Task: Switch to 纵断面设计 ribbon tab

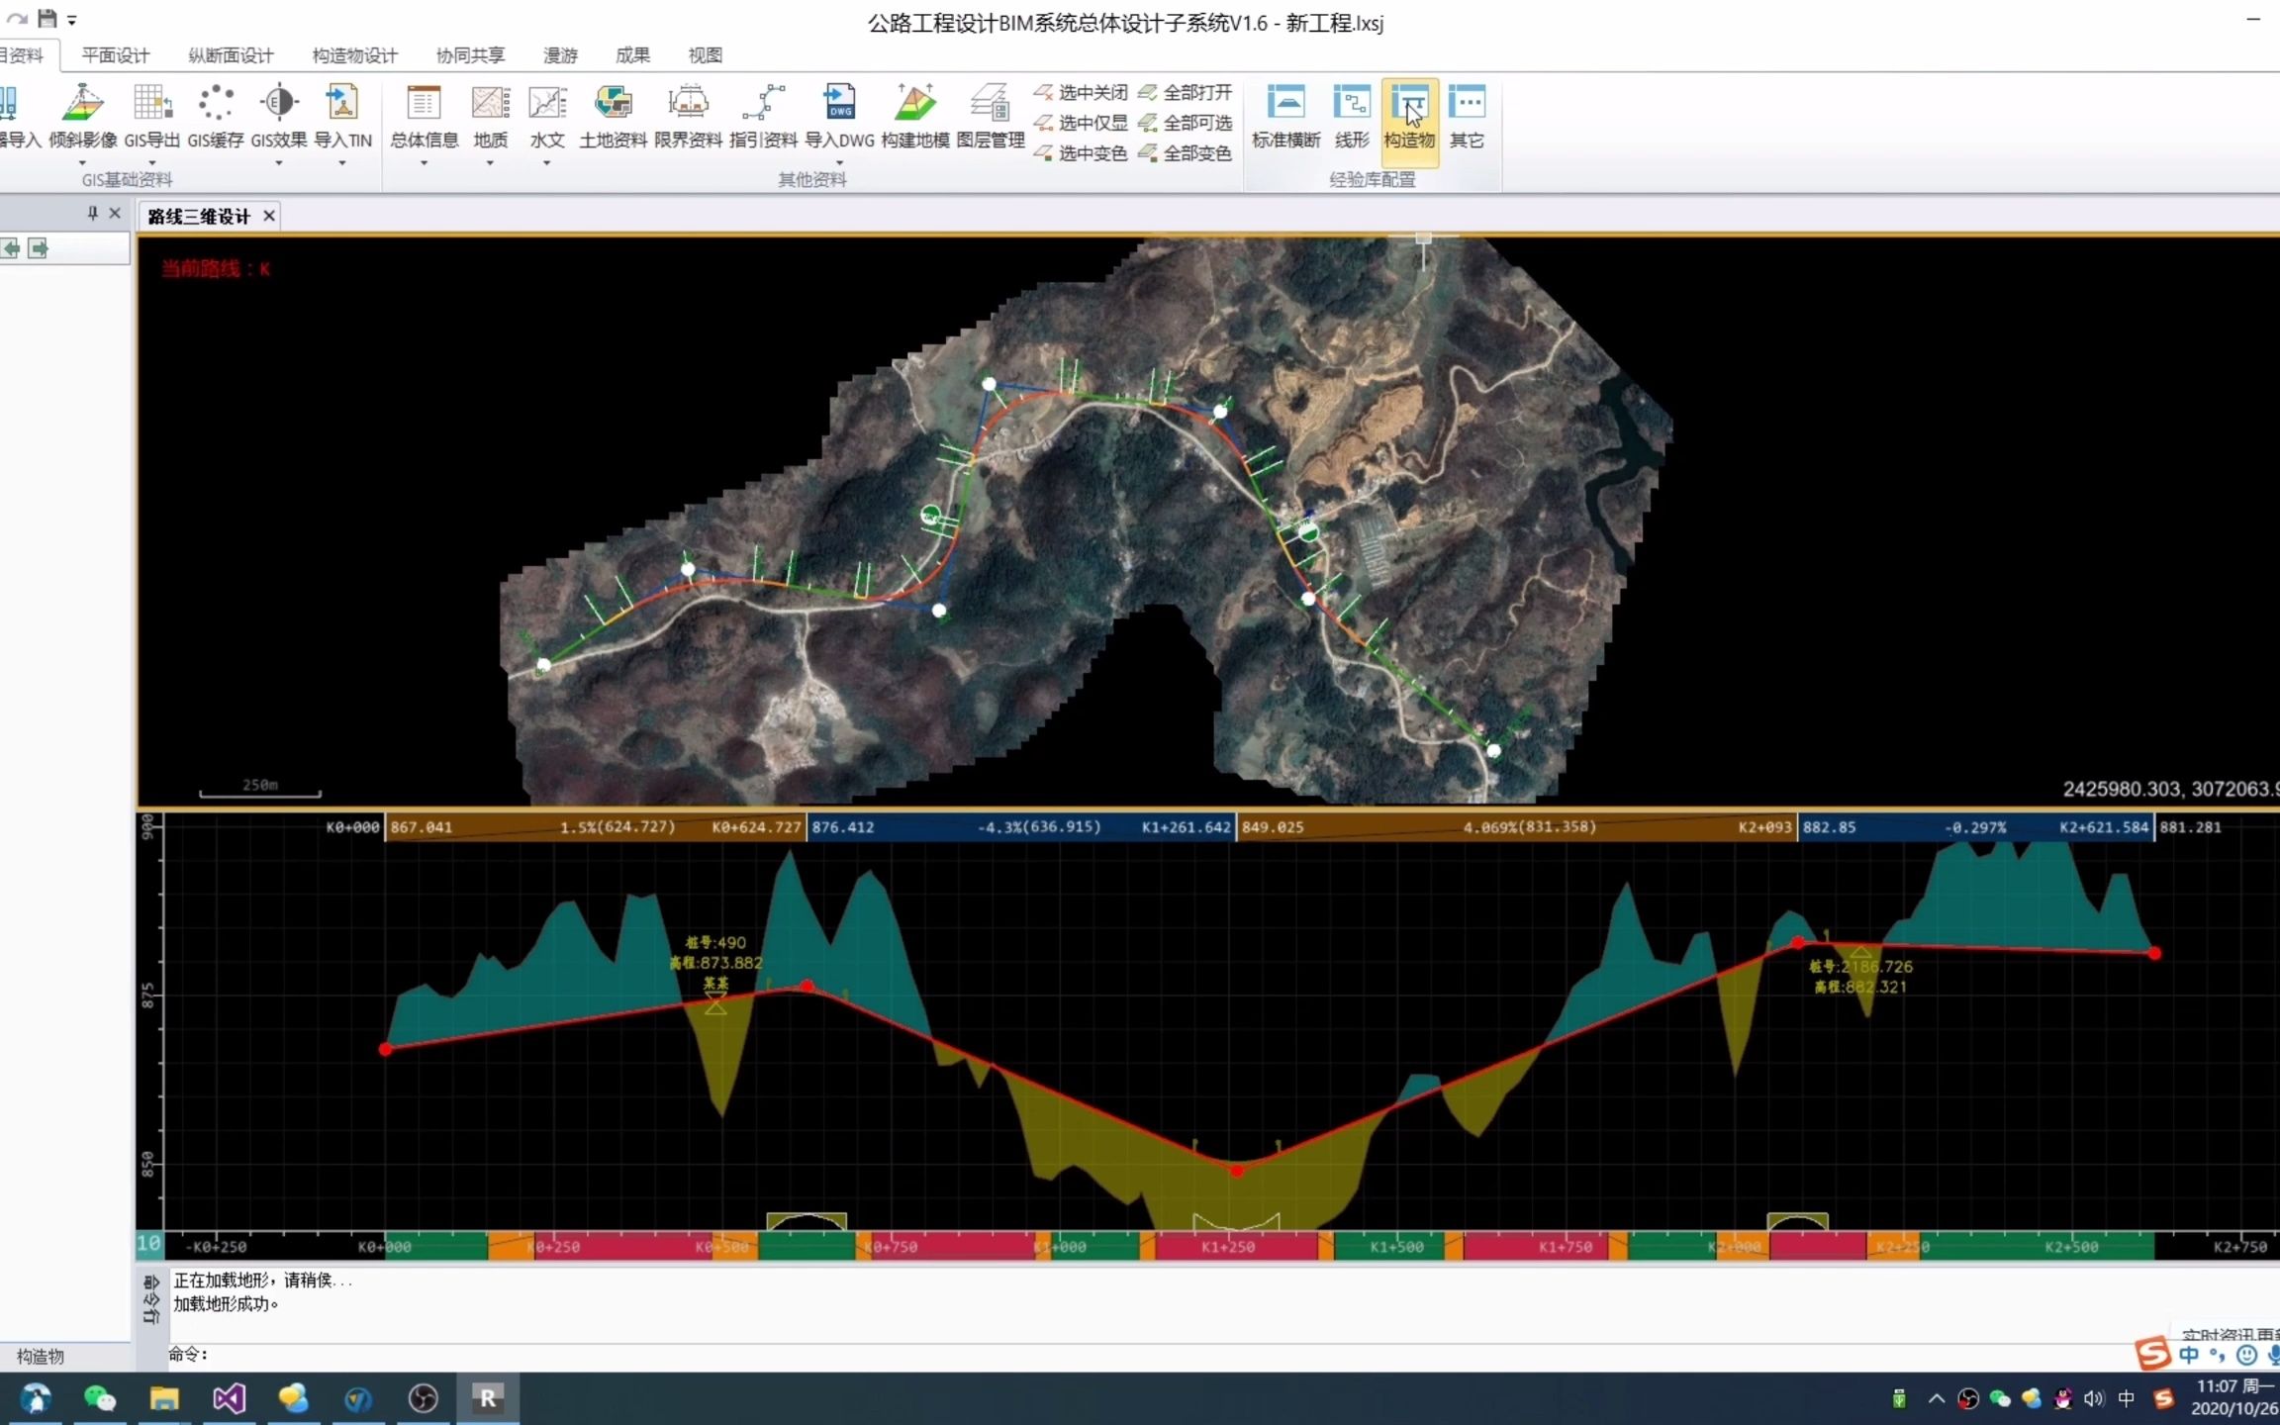Action: [231, 55]
